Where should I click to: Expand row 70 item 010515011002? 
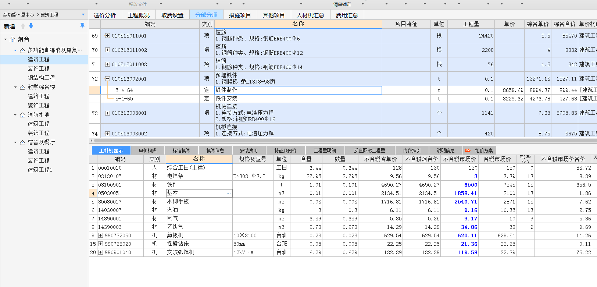[x=107, y=50]
